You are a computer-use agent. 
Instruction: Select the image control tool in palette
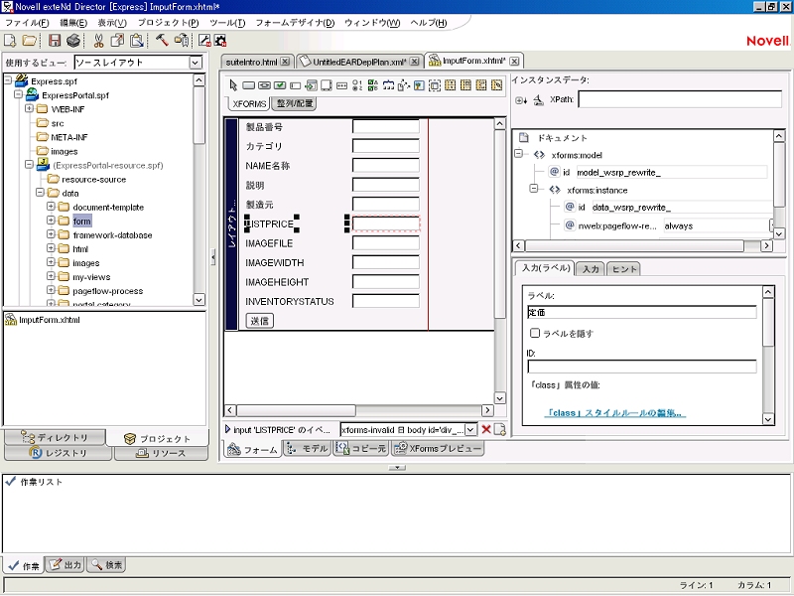[x=419, y=85]
